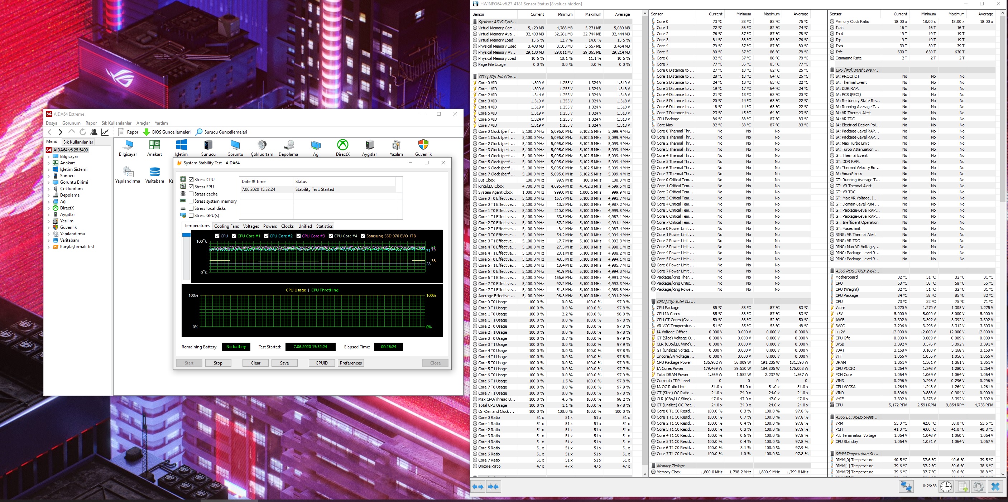The height and width of the screenshot is (502, 1008).
Task: Open the Dosya menu
Action: (x=52, y=123)
